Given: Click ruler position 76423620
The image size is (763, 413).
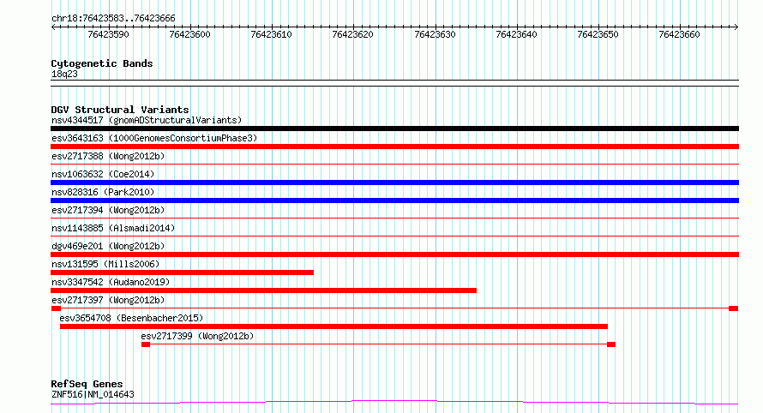Looking at the screenshot, I should pos(353,34).
